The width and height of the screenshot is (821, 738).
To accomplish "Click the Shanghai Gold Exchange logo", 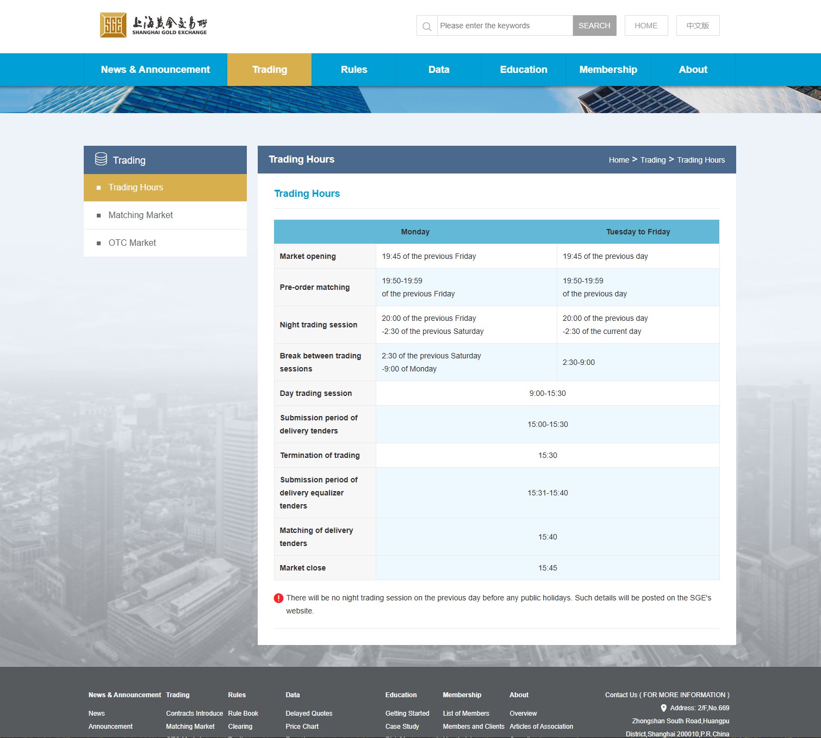I will click(153, 25).
